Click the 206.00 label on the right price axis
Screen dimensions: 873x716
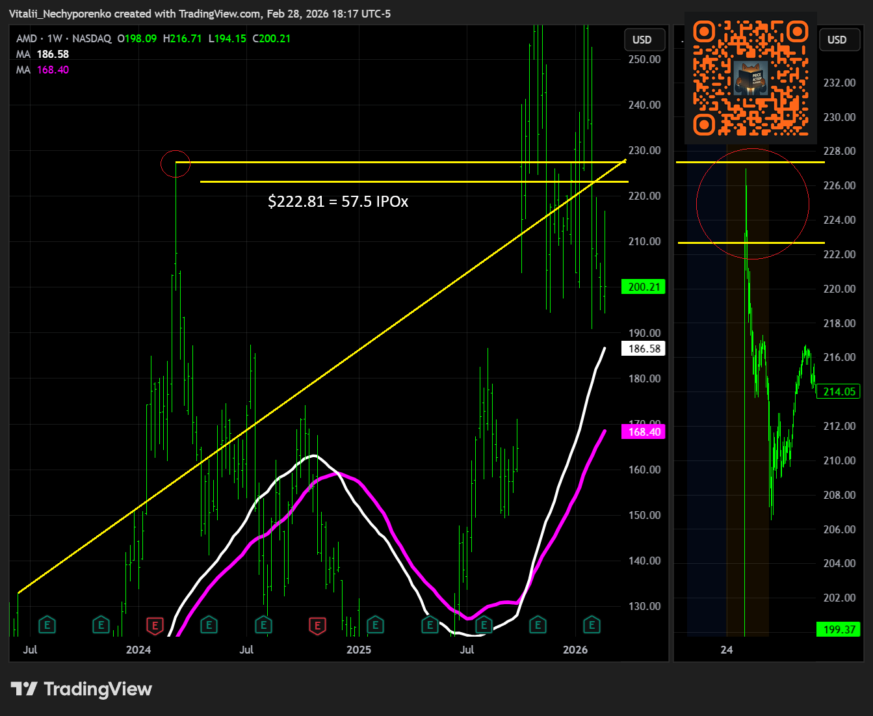[839, 529]
